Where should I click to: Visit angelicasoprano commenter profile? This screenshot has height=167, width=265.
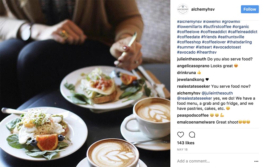point(193,66)
